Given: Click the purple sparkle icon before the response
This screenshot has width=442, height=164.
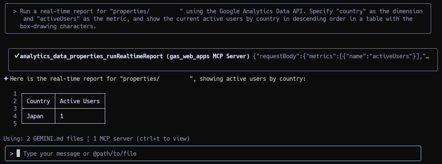Looking at the screenshot, I should [6, 79].
